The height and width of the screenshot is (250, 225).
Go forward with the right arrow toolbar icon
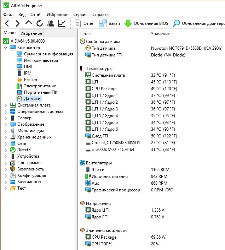point(17,23)
